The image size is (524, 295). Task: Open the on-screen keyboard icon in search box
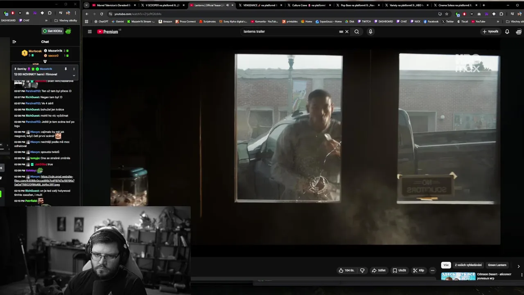(341, 32)
